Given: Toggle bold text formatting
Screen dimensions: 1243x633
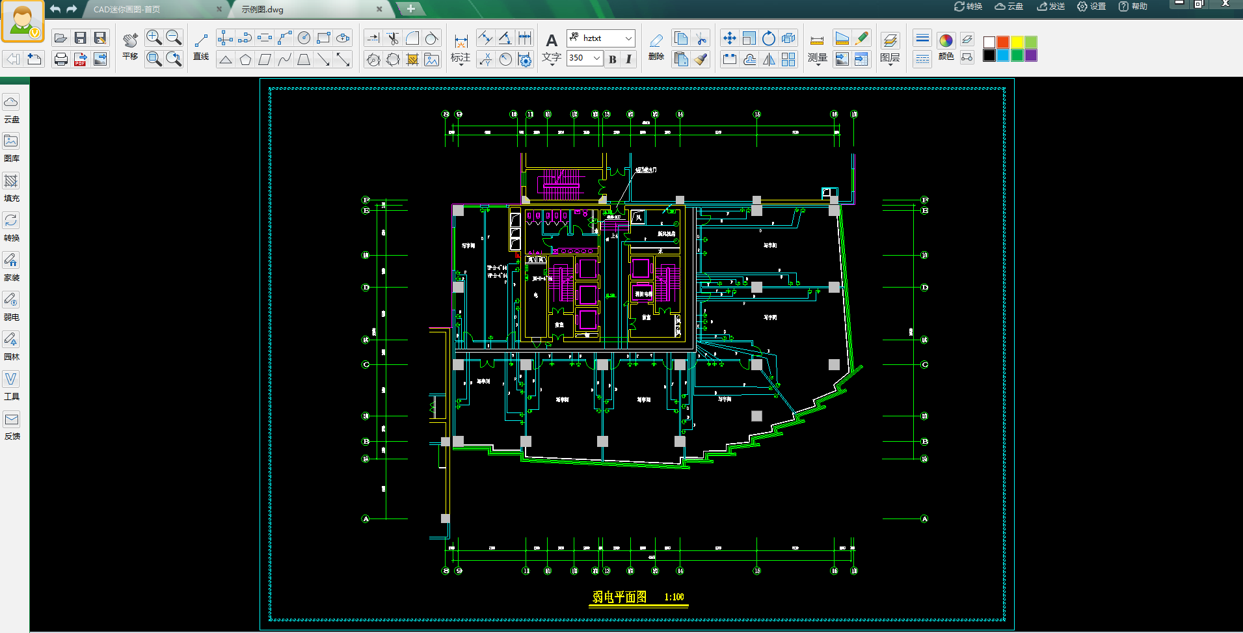Looking at the screenshot, I should point(613,59).
